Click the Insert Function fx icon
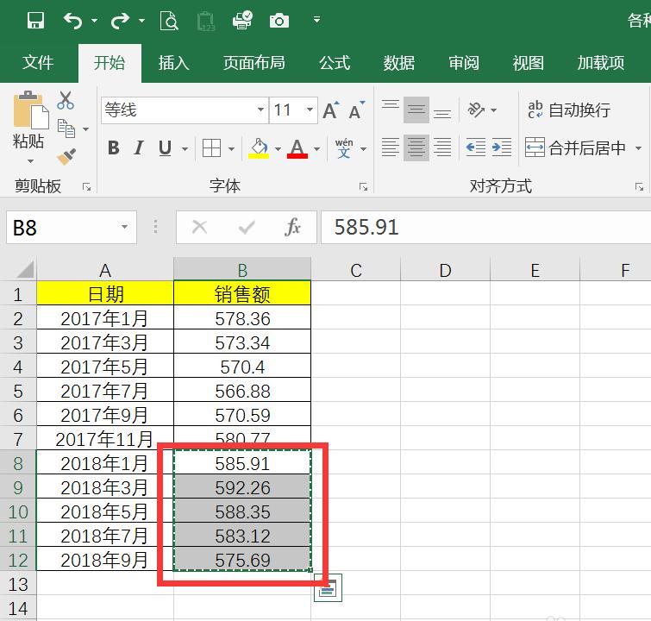This screenshot has height=621, width=651. pos(292,227)
